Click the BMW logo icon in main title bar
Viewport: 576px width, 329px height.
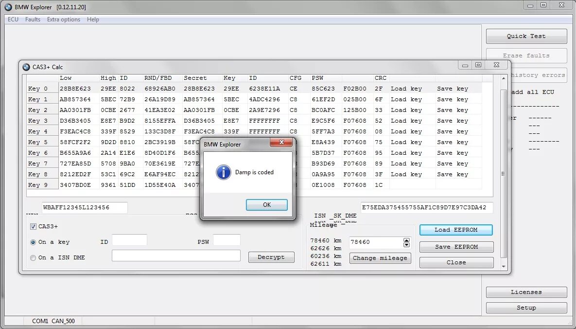point(8,7)
